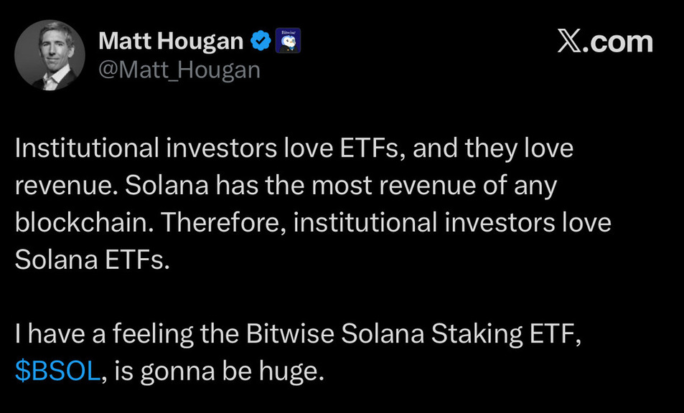Open Matt Hougan's profile photo

pos(50,54)
